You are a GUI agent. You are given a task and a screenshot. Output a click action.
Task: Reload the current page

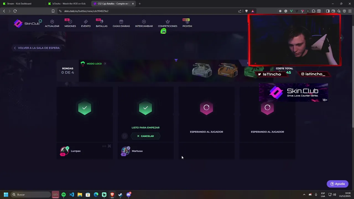point(15,11)
